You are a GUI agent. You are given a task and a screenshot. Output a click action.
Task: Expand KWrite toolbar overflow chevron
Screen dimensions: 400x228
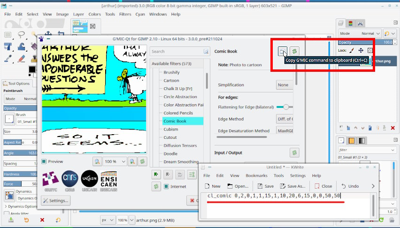(x=373, y=186)
